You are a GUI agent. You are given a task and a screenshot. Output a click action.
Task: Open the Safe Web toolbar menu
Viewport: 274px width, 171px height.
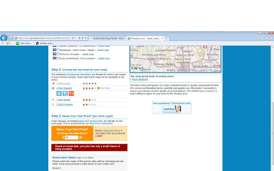coord(24,43)
